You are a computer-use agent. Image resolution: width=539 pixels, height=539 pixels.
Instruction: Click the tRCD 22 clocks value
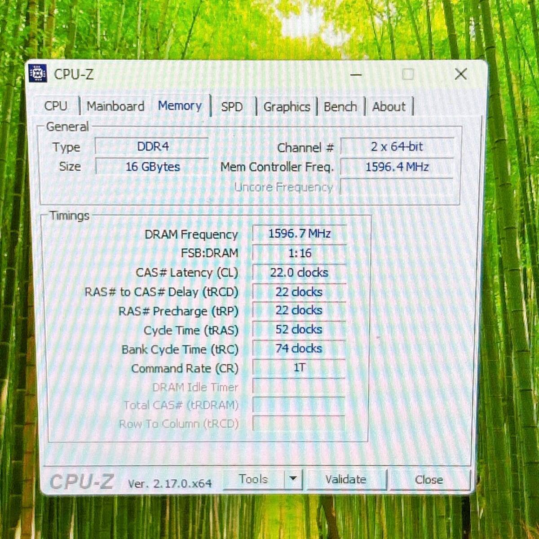(300, 292)
